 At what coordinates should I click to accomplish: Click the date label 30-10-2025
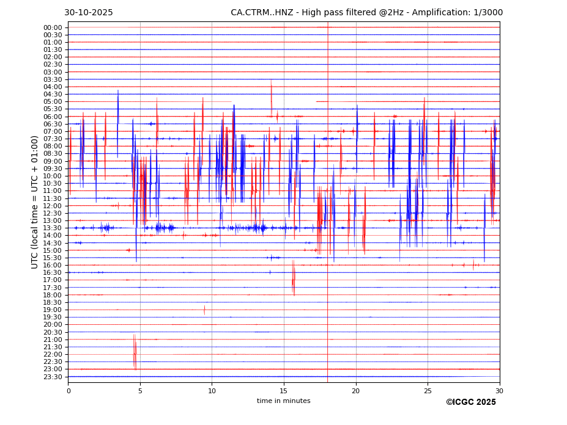(89, 13)
